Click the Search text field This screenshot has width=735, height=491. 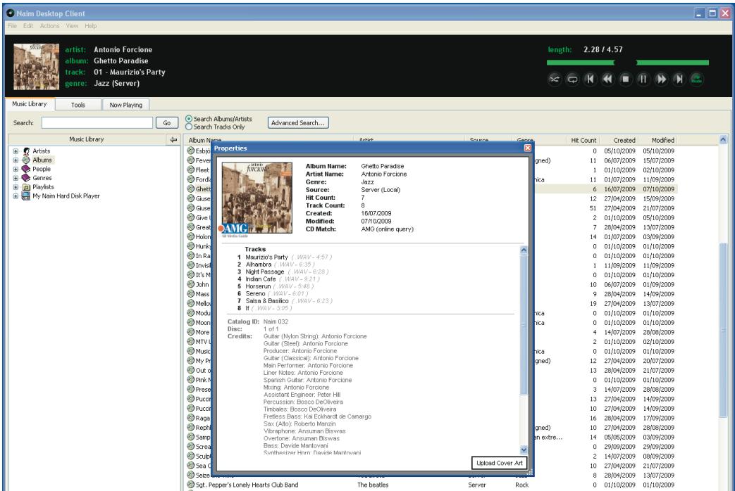(x=97, y=122)
